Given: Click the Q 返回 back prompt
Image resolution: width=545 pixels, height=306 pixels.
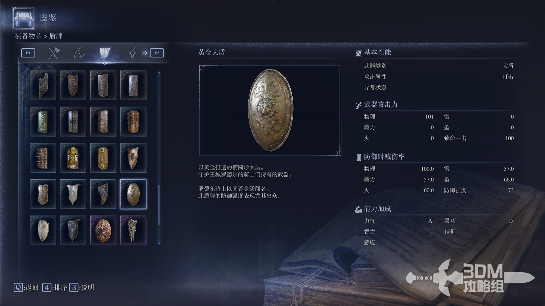Looking at the screenshot, I should tap(26, 288).
